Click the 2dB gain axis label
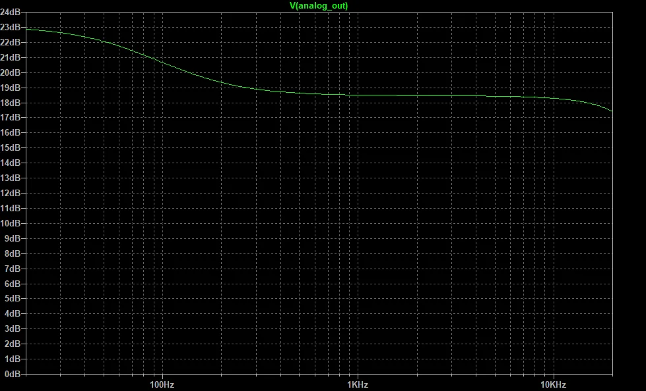 click(13, 344)
